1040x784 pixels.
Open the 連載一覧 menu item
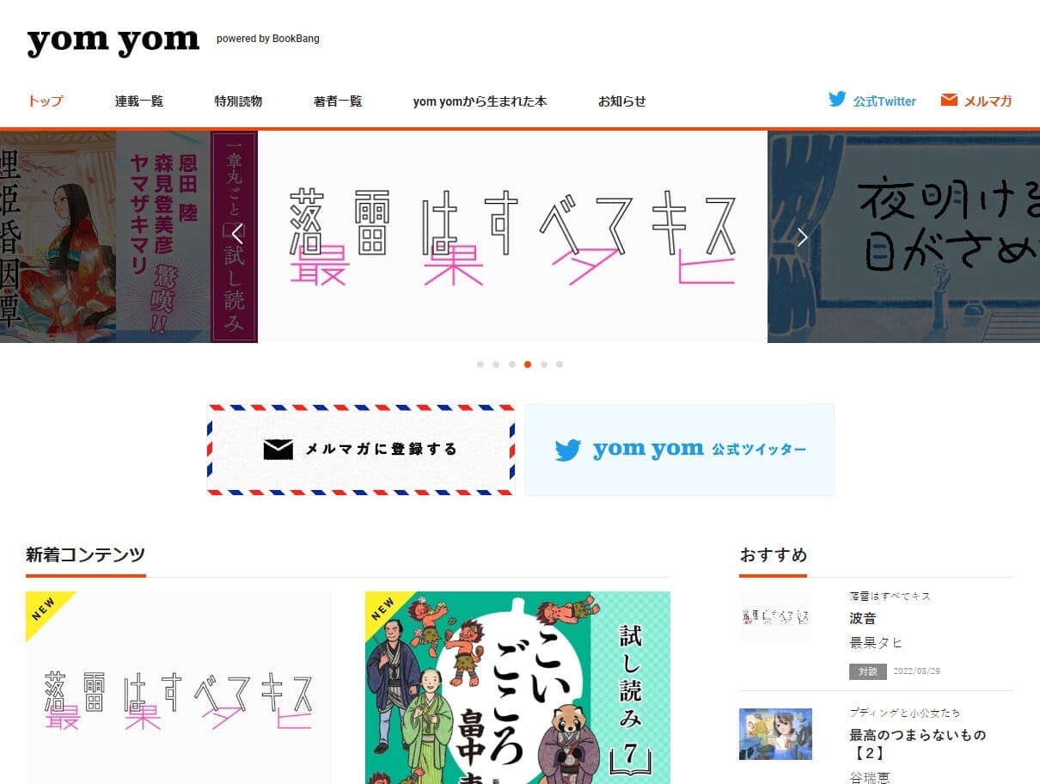139,101
